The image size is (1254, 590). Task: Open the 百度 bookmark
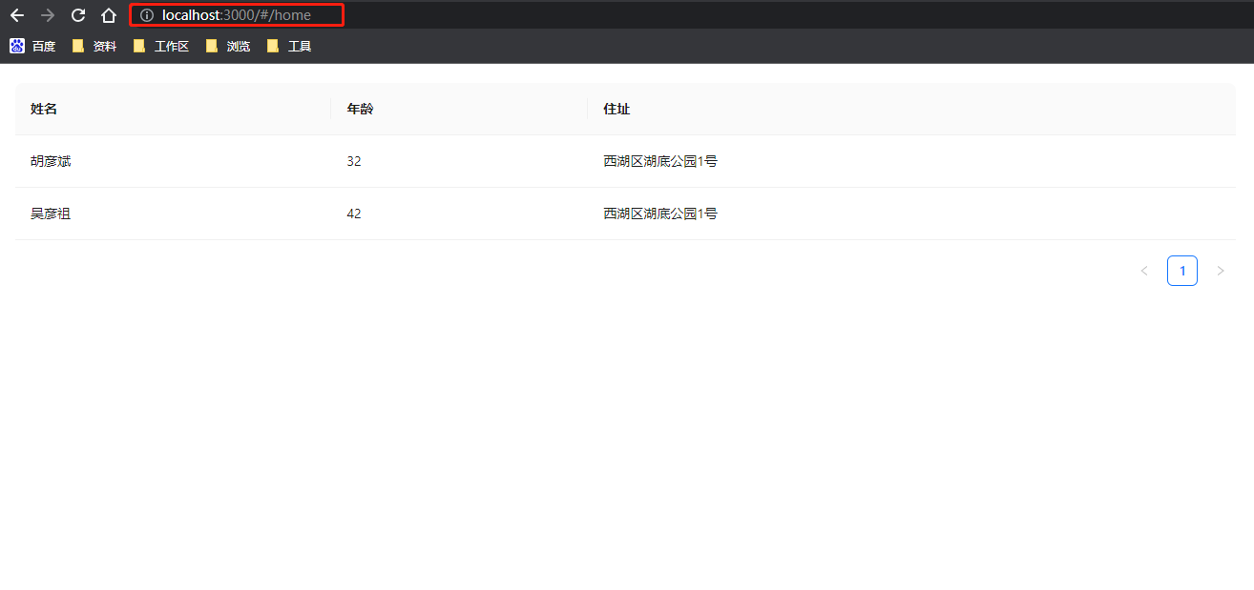(x=33, y=46)
